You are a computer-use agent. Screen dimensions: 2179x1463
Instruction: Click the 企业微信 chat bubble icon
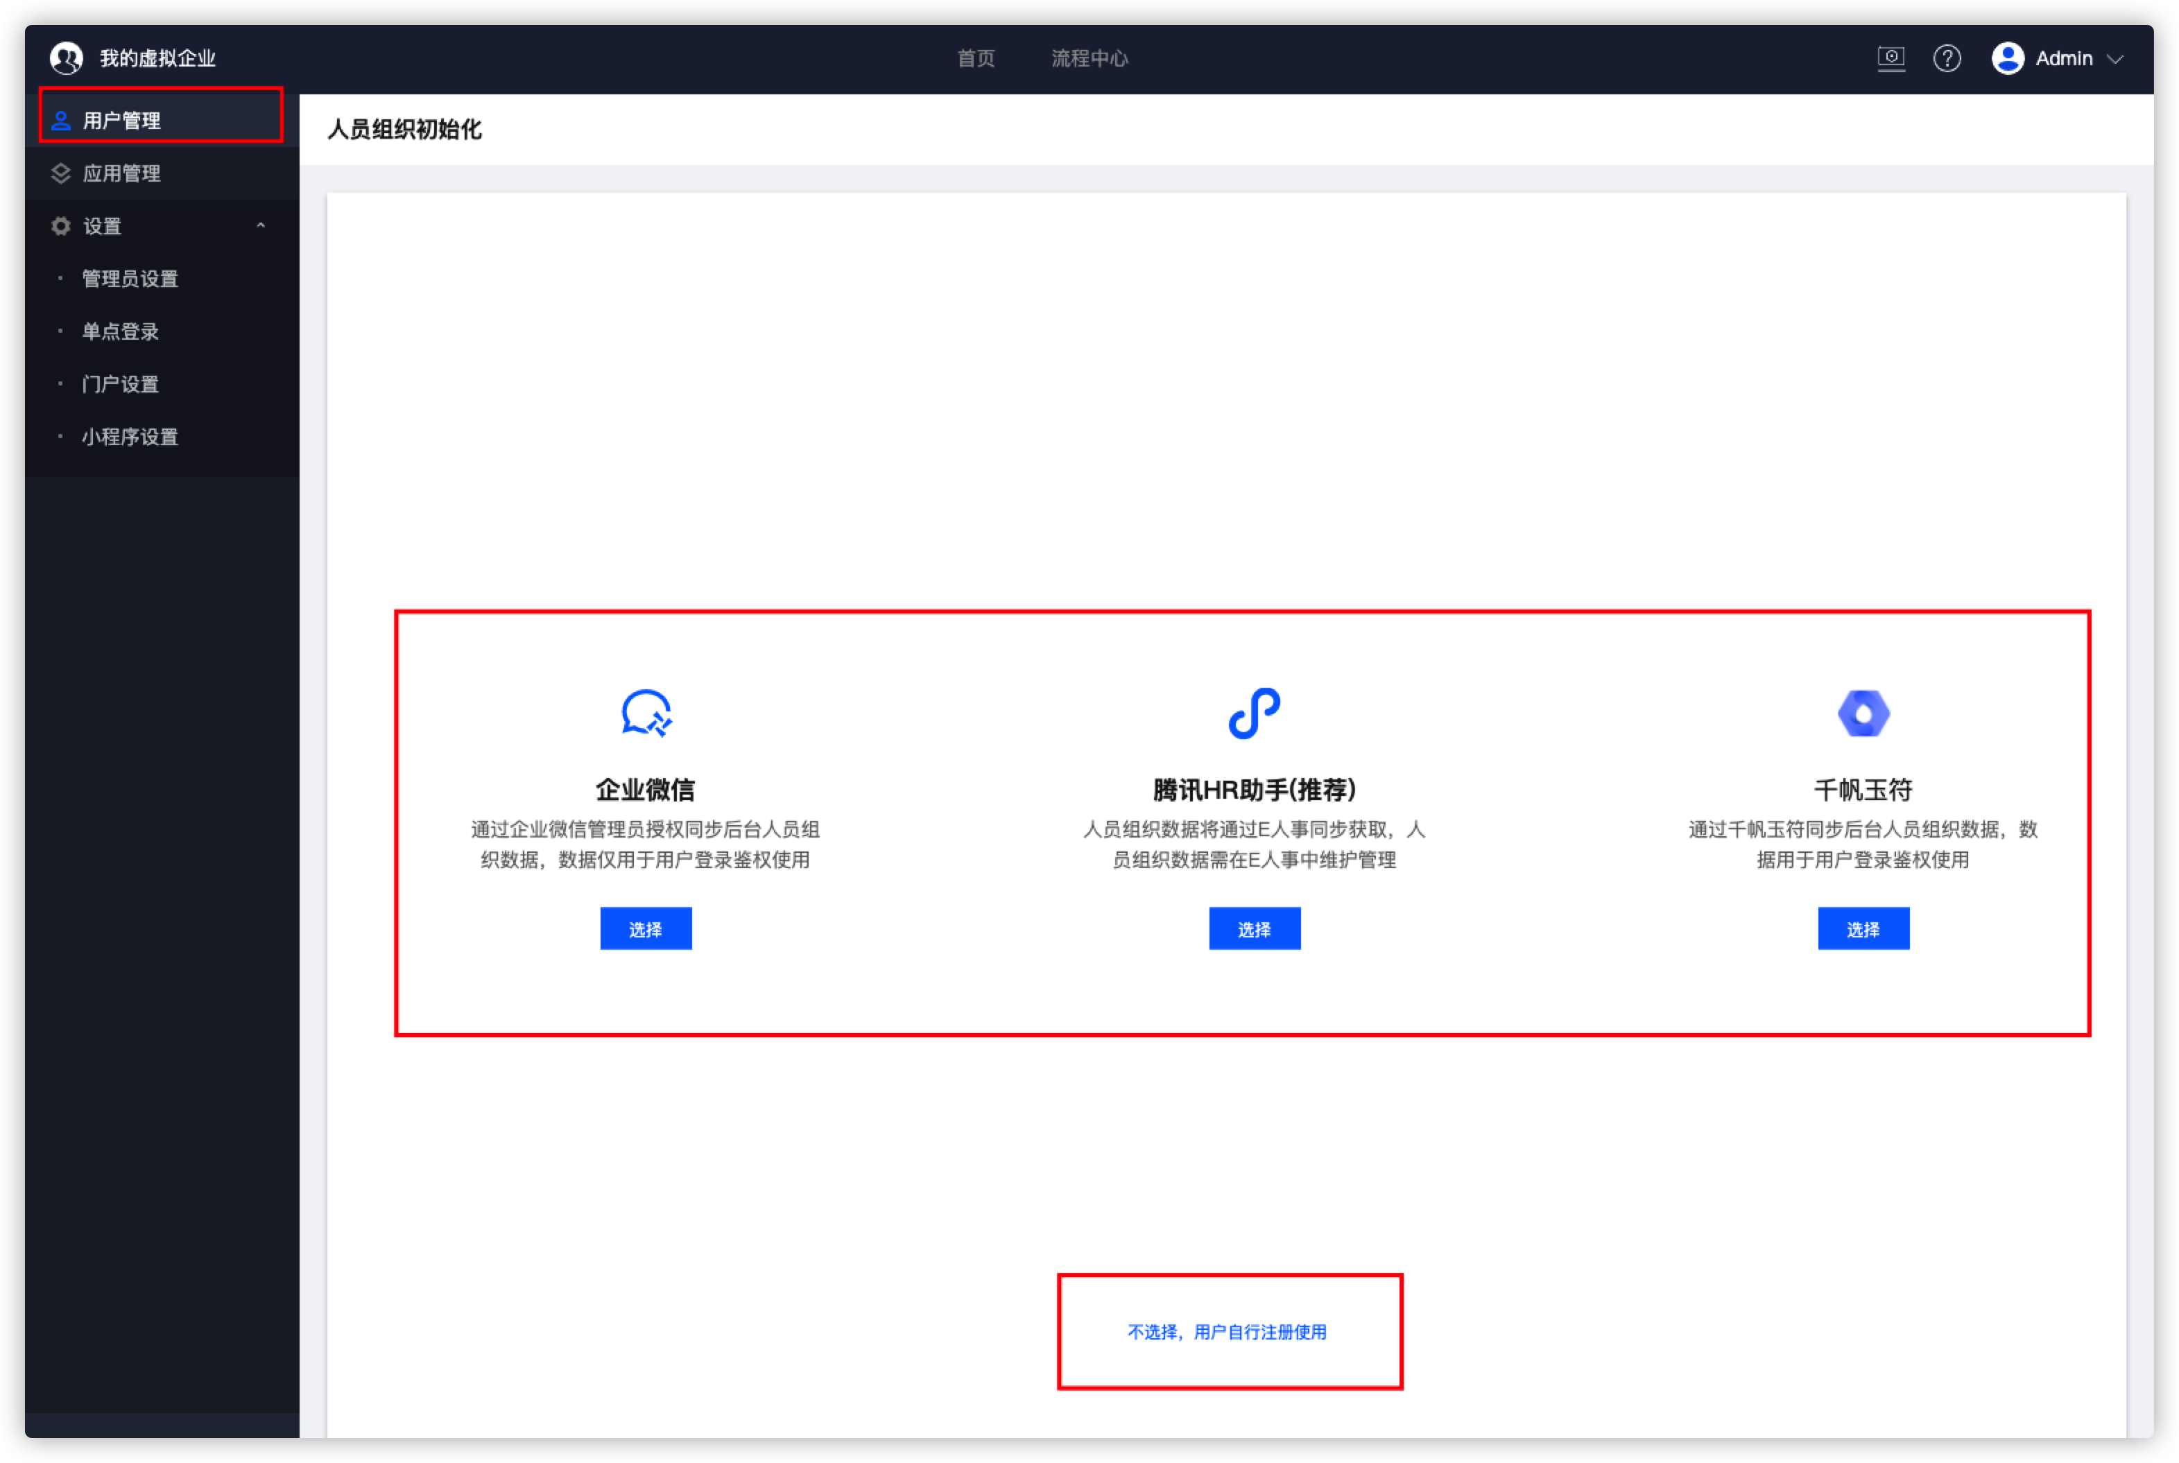click(x=646, y=713)
